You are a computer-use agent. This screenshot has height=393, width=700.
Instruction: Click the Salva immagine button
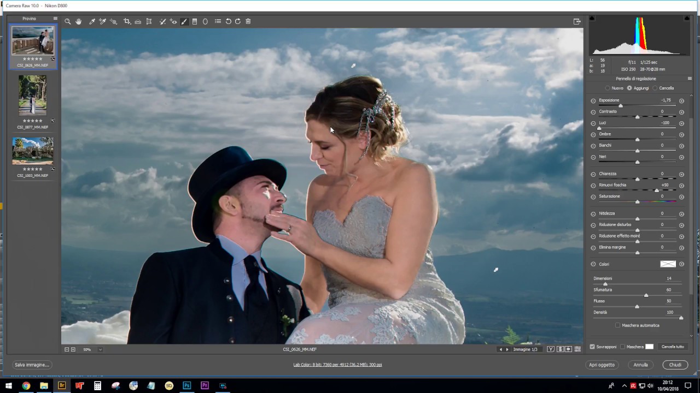click(32, 365)
